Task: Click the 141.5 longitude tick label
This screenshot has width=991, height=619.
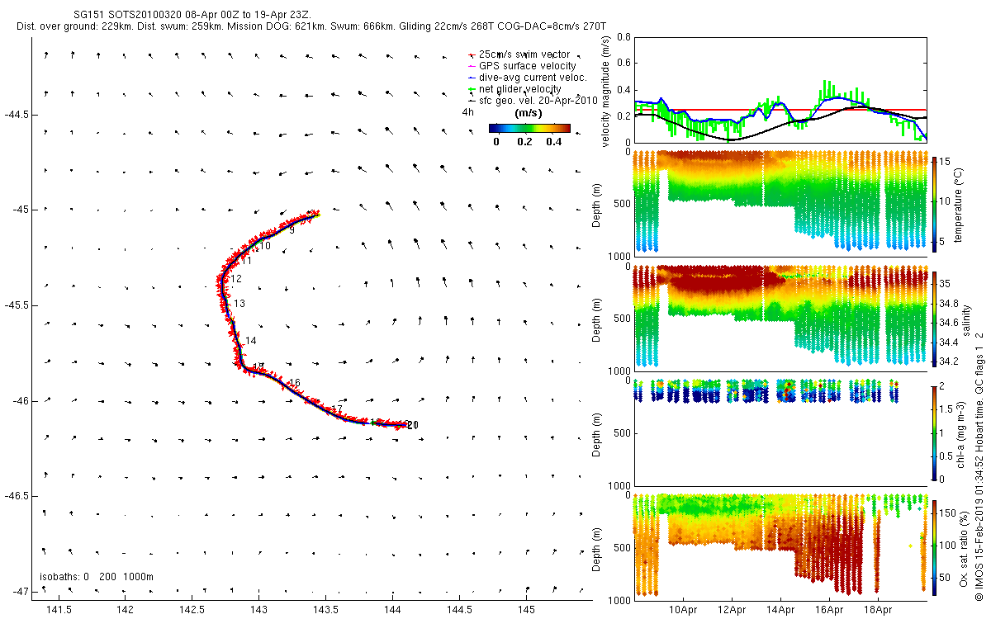Action: click(58, 609)
